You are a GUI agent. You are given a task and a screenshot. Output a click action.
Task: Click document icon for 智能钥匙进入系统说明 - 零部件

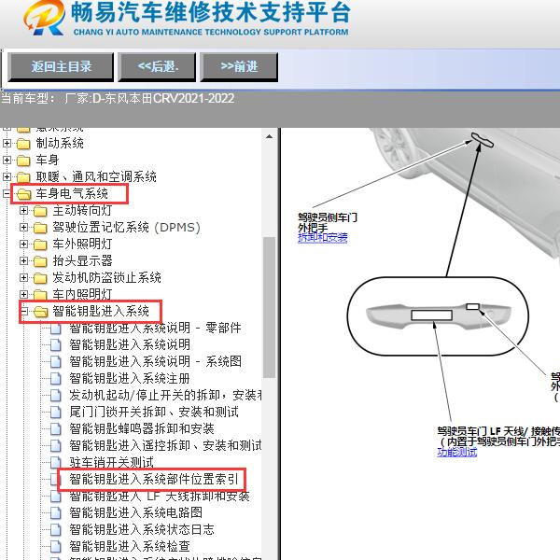pyautogui.click(x=56, y=328)
